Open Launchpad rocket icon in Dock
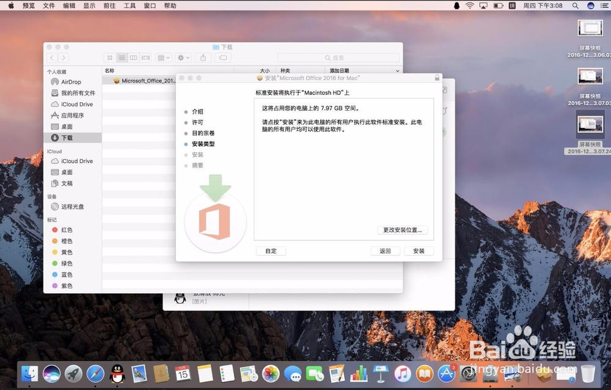This screenshot has width=611, height=390. [x=73, y=373]
